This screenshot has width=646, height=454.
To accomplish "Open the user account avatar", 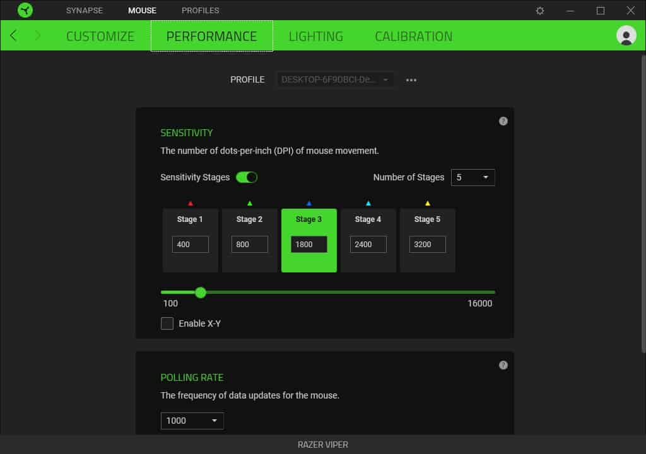I will point(626,36).
